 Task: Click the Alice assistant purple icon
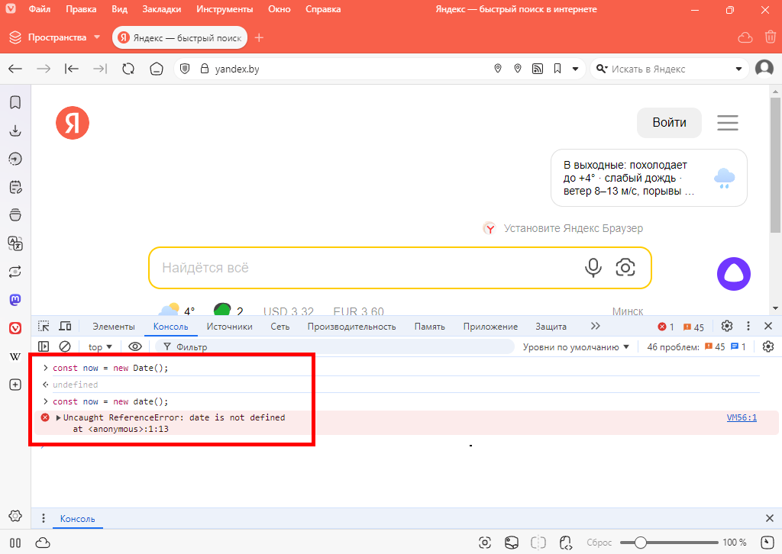(733, 274)
